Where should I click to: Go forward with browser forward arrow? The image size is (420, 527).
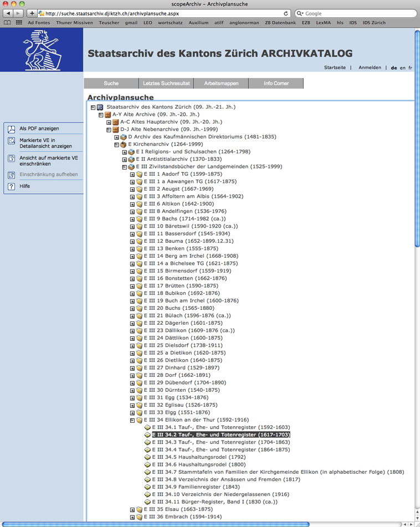pos(18,13)
